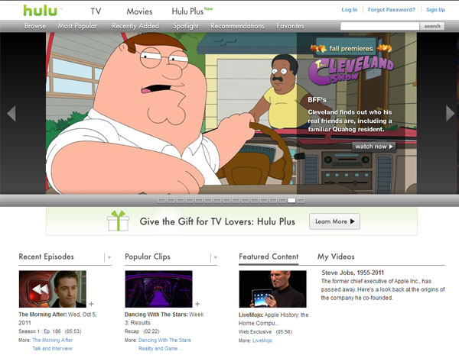Select the highlighted carousel slide indicator
The image size is (459, 355).
[x=291, y=201]
